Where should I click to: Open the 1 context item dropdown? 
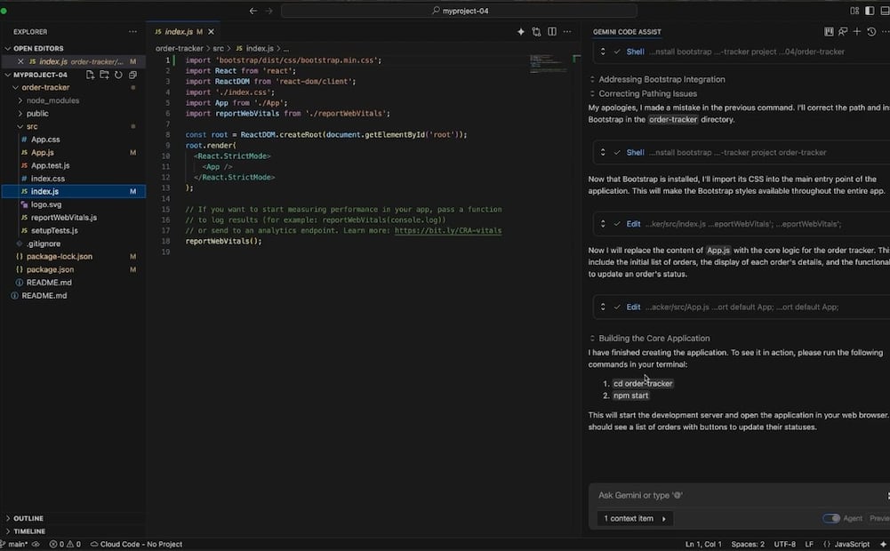click(x=635, y=518)
